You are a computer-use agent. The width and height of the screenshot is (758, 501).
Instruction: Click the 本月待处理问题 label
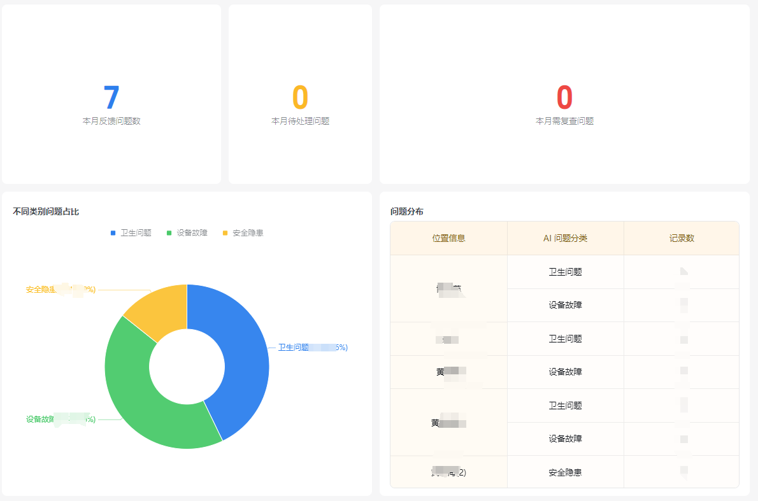(300, 121)
